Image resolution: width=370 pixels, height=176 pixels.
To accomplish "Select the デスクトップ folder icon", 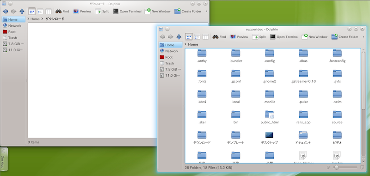I will (270, 135).
